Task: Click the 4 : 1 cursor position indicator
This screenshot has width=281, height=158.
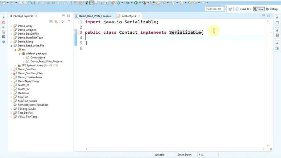Action: (x=201, y=154)
